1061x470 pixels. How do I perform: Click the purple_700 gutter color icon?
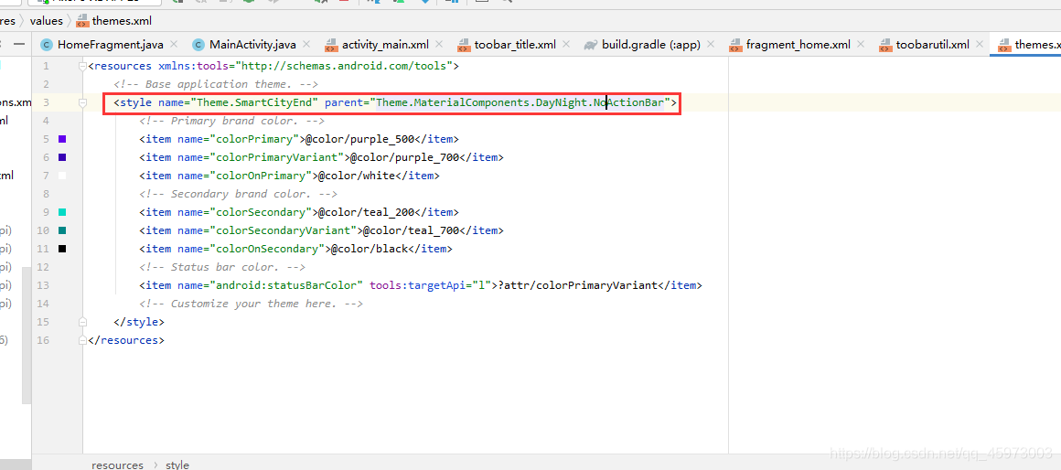[62, 157]
